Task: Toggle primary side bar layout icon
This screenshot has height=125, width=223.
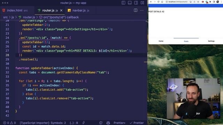Action: pyautogui.click(x=123, y=3)
